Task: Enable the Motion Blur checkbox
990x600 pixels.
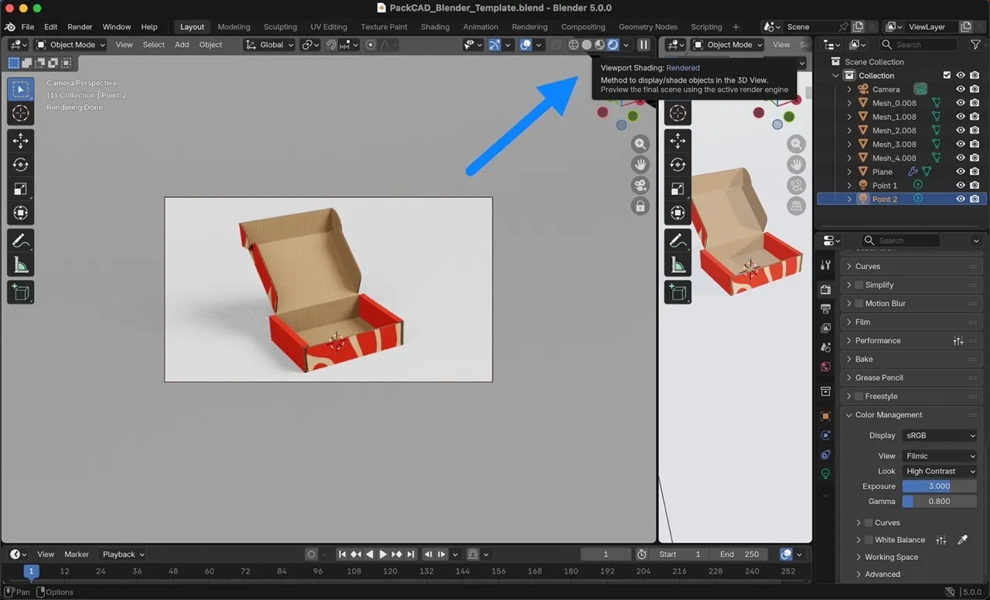Action: (x=858, y=303)
